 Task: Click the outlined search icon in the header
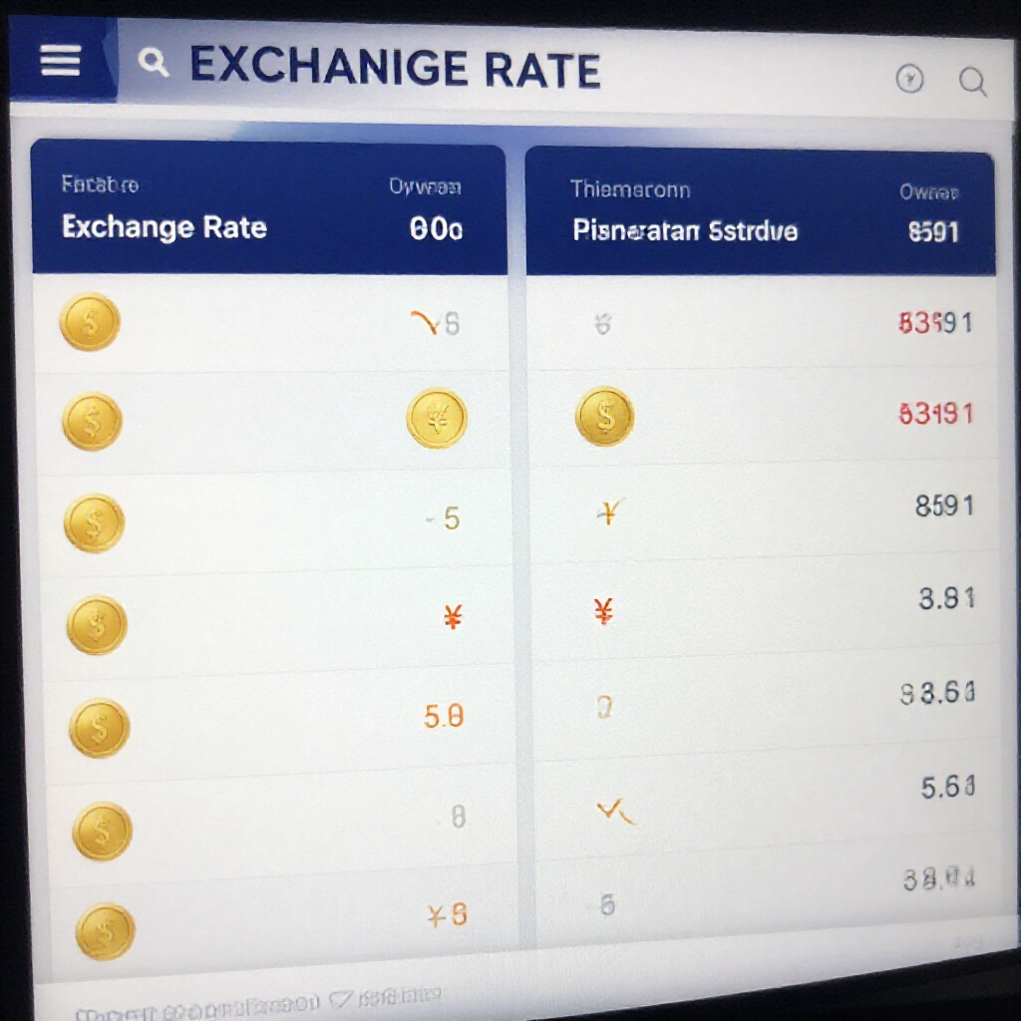[973, 82]
